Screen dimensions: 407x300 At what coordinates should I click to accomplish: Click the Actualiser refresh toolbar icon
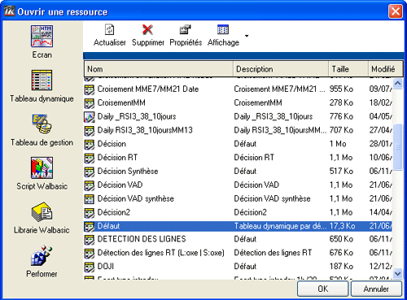pyautogui.click(x=110, y=29)
